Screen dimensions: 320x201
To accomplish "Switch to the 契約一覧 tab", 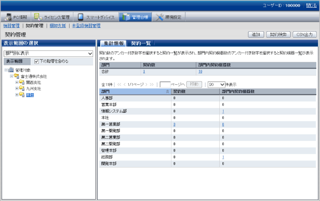I will (141, 43).
